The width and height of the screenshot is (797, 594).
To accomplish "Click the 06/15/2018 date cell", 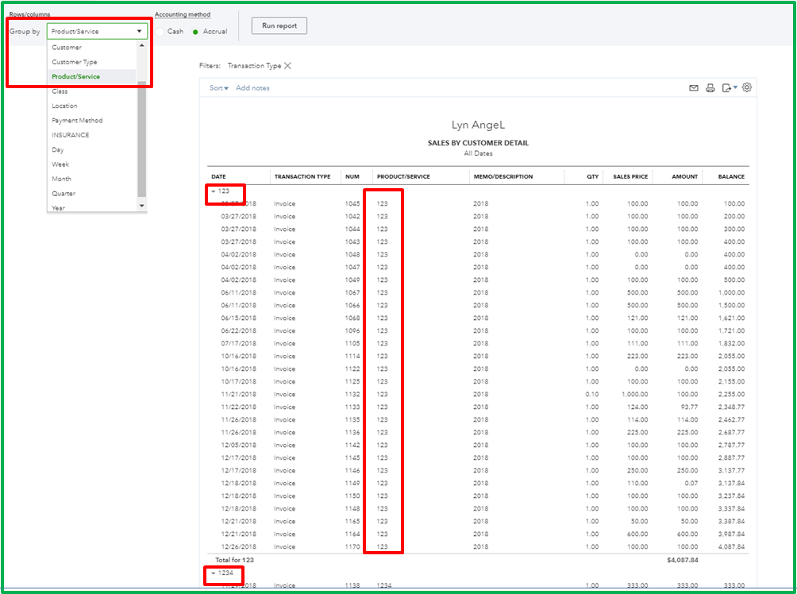I will (238, 318).
